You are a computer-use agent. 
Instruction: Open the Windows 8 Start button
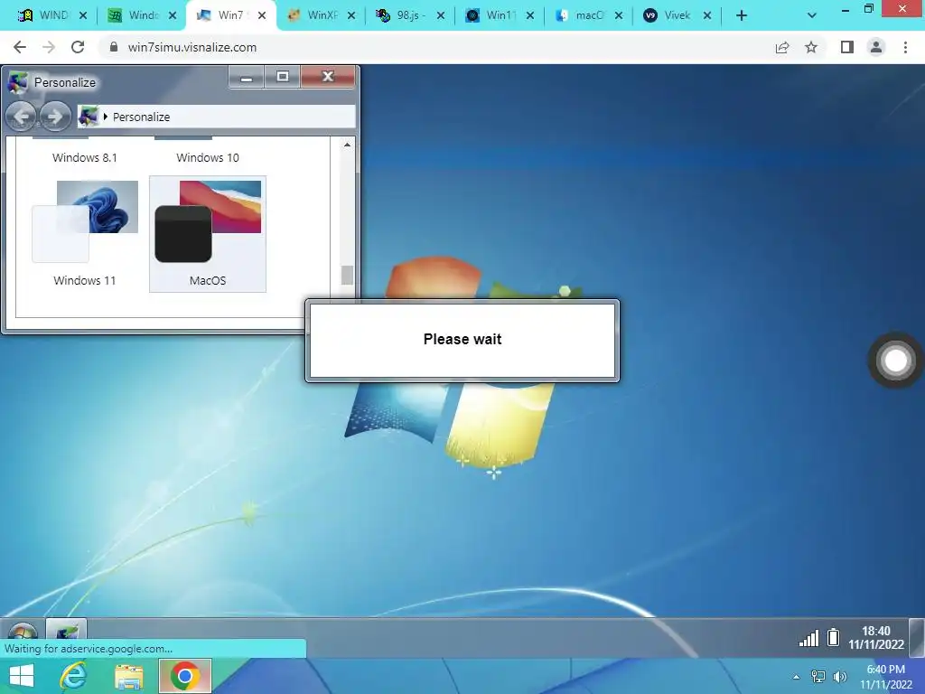22,676
